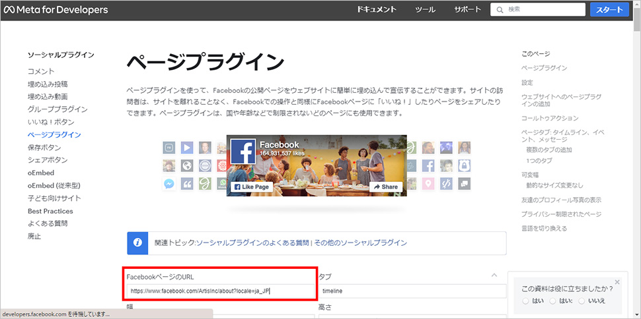
Task: Click the ソーシャルプラグインのよくある質問 link
Action: click(x=252, y=243)
